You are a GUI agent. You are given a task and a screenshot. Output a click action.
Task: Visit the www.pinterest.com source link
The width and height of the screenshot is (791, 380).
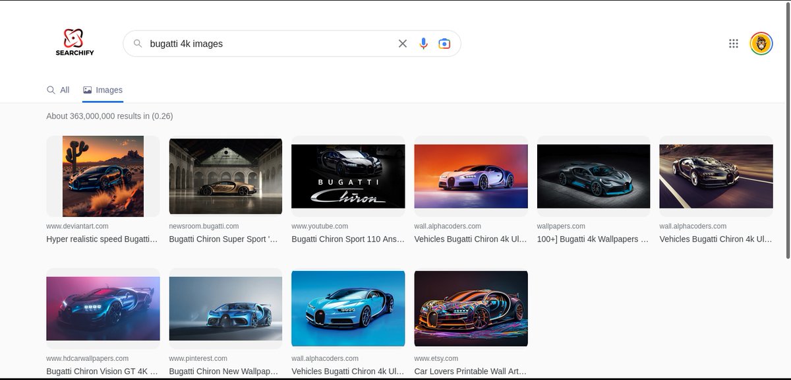(198, 358)
